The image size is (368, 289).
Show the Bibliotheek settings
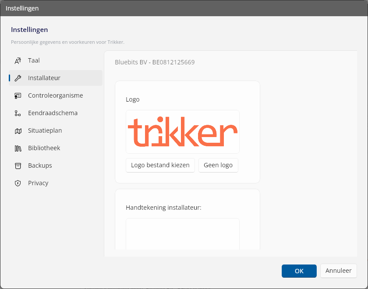tap(56, 148)
